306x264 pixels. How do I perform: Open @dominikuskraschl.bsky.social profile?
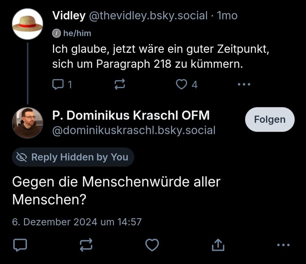[134, 130]
